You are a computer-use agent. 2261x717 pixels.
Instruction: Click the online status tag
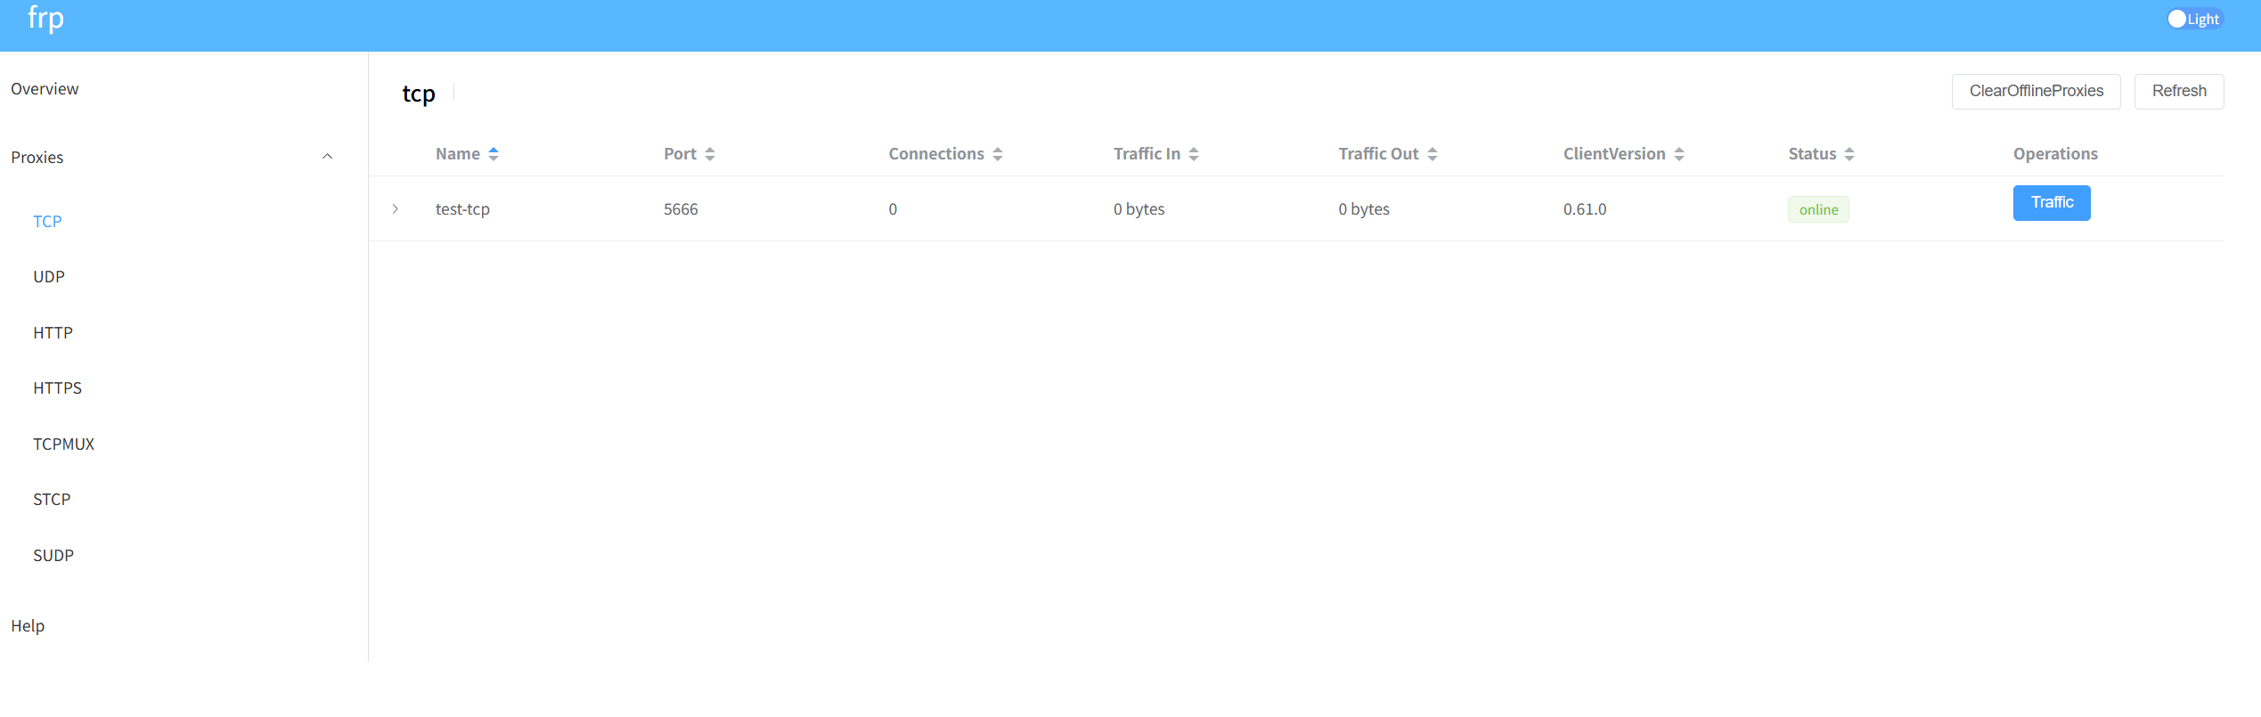tap(1818, 209)
